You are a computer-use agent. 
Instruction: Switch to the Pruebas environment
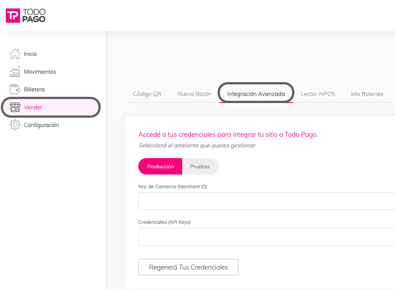(200, 167)
